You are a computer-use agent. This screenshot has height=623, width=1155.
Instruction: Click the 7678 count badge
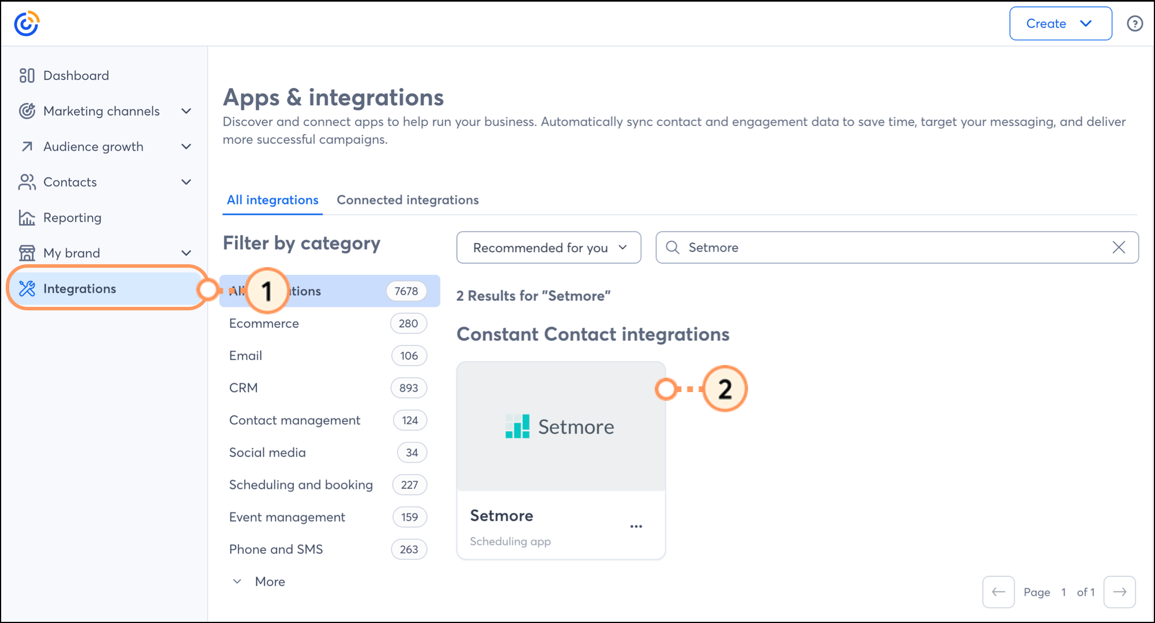click(406, 291)
